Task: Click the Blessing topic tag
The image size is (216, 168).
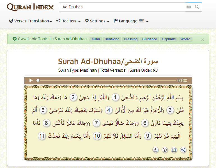Action: (x=131, y=39)
